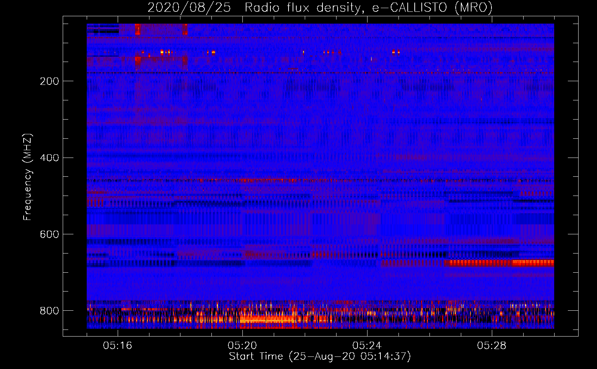Click the 05:20 time tick label
Viewport: 597px width, 369px height.
click(x=242, y=346)
